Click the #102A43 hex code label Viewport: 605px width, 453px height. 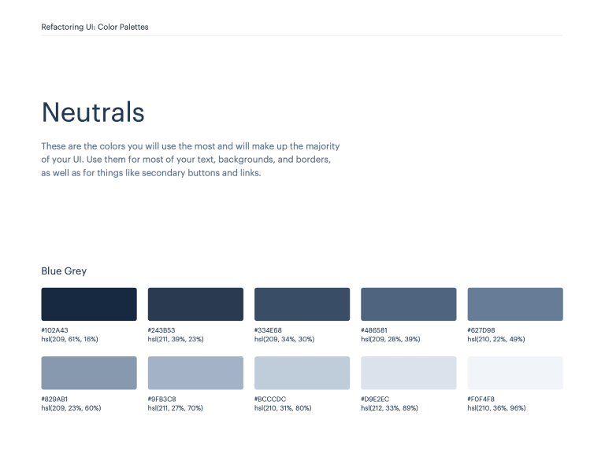click(x=55, y=330)
